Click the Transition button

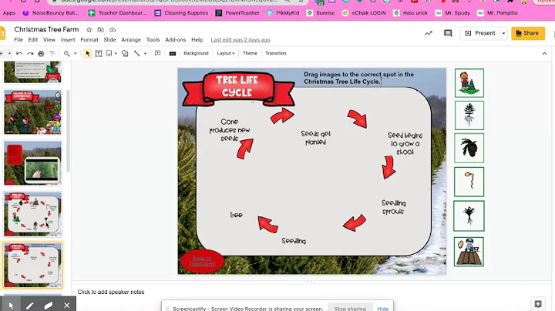point(276,53)
